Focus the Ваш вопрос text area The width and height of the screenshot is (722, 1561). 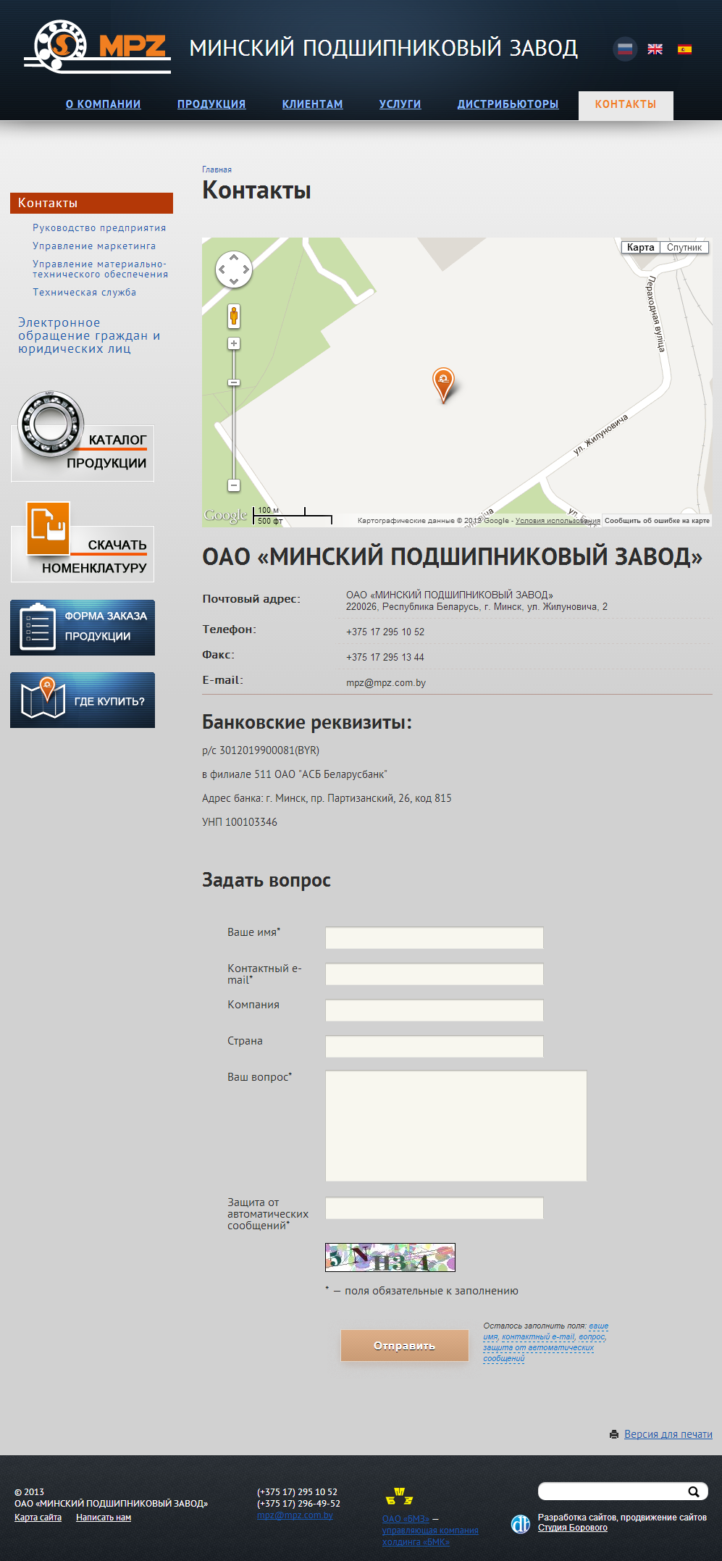[456, 1126]
